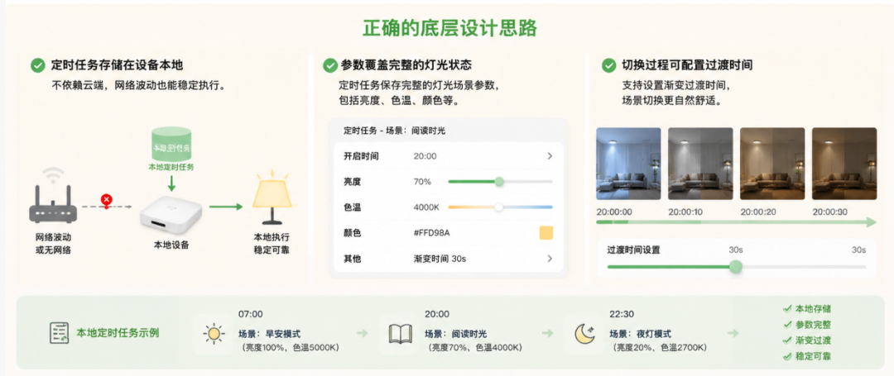Click the sun icon for 早安模式
This screenshot has width=894, height=376.
point(214,333)
